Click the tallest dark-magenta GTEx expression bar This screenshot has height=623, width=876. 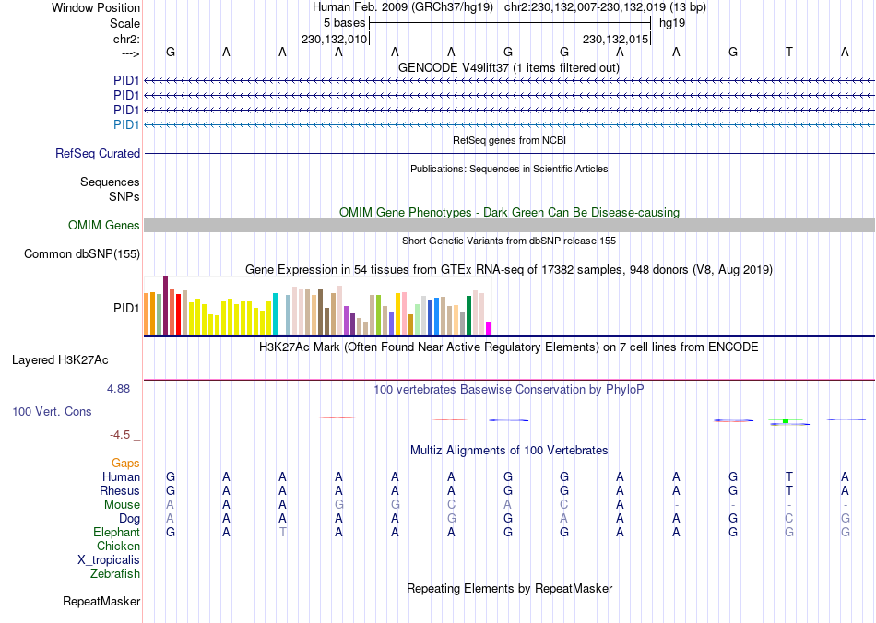pos(165,305)
